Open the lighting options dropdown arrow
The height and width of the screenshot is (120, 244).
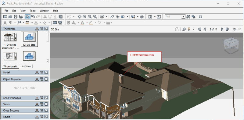click(193, 29)
